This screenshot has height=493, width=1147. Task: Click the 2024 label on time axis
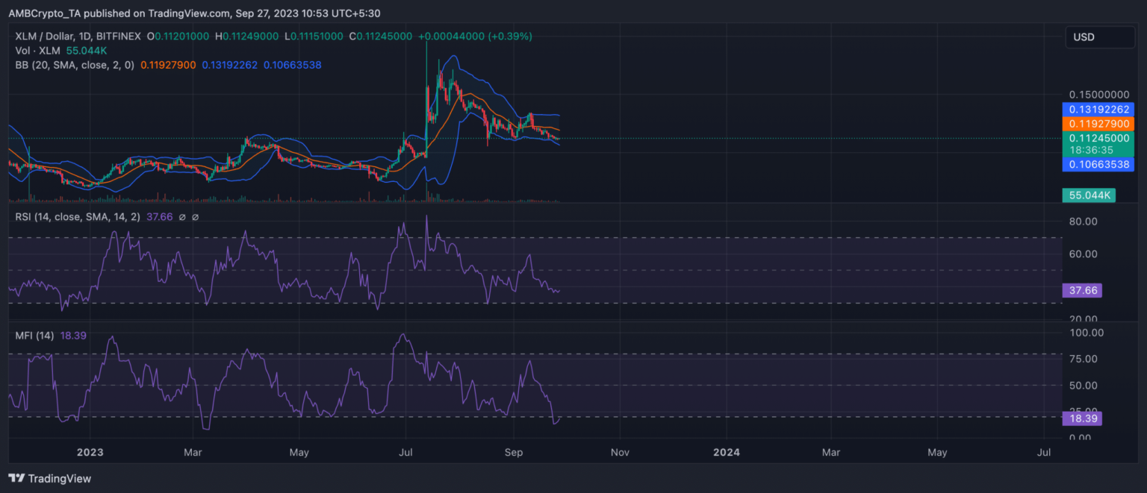click(x=726, y=452)
